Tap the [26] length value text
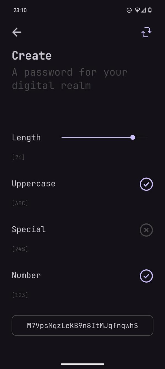 [18, 157]
